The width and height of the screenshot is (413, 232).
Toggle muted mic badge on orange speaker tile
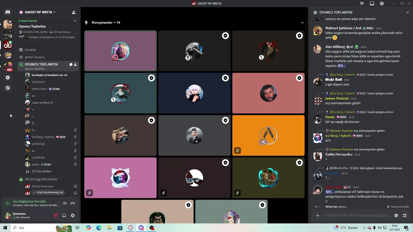pos(237,150)
